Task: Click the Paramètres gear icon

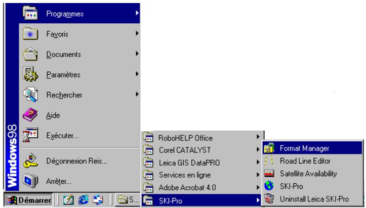Action: pyautogui.click(x=30, y=74)
